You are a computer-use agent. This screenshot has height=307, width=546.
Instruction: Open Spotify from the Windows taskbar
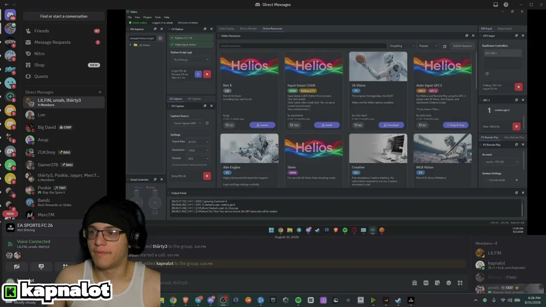coord(298,300)
